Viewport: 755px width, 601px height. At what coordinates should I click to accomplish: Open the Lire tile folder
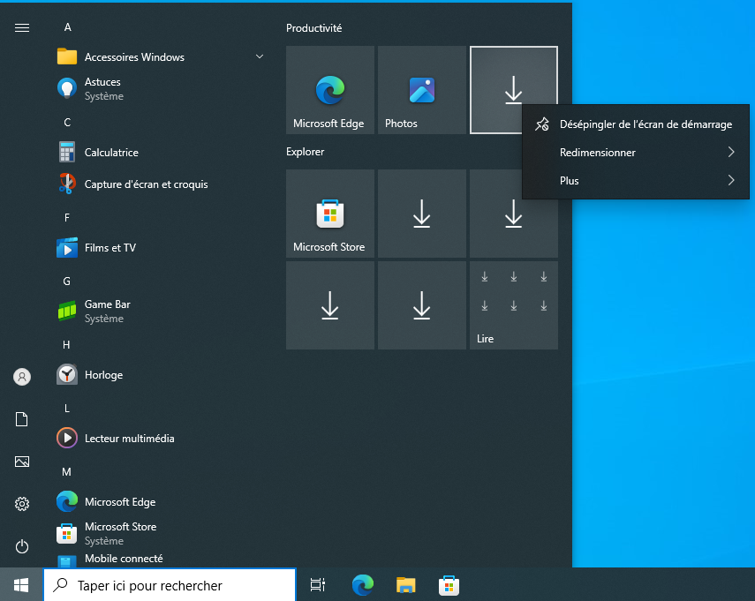pyautogui.click(x=513, y=305)
